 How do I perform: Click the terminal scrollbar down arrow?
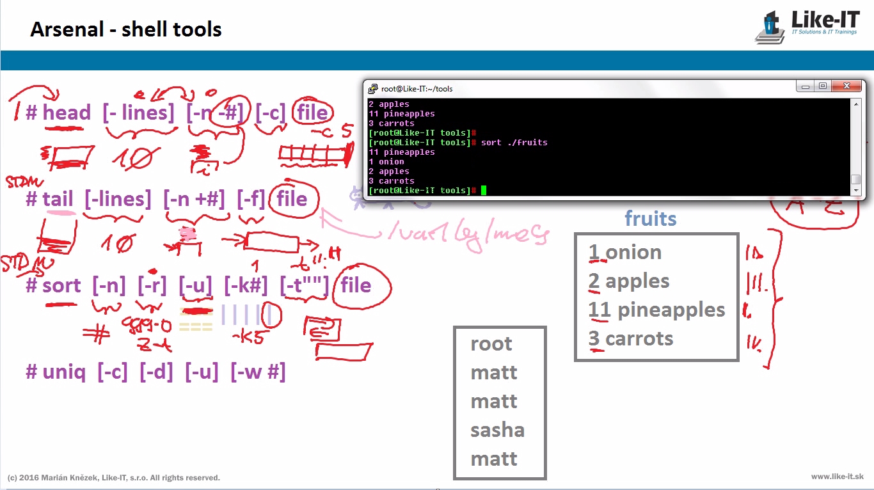(856, 191)
